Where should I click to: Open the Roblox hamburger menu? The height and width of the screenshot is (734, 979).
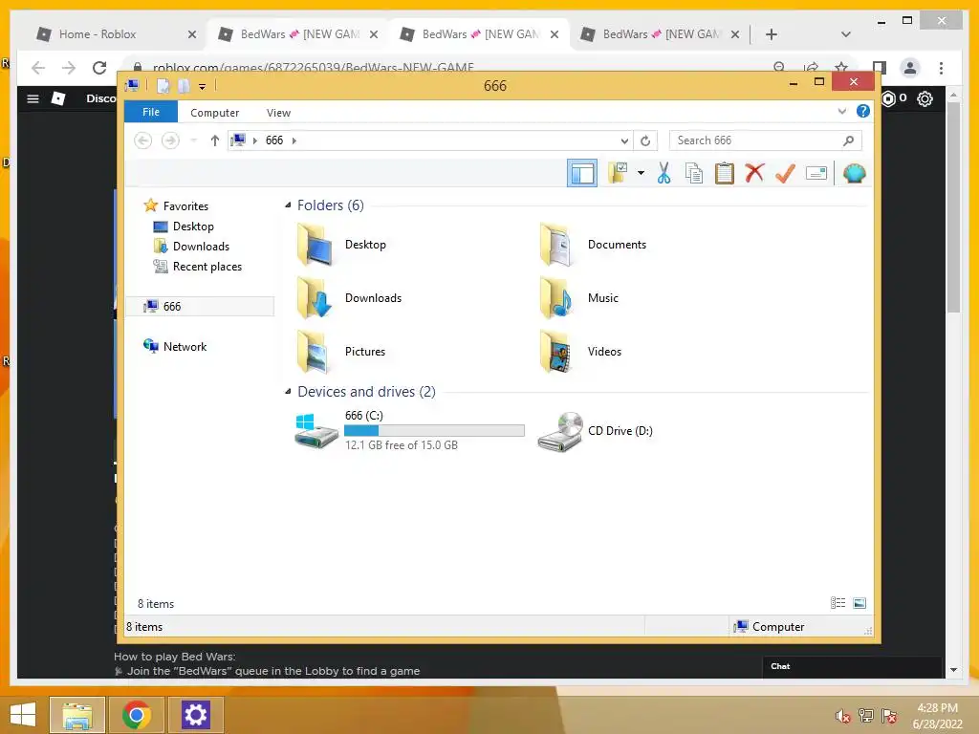[x=33, y=98]
